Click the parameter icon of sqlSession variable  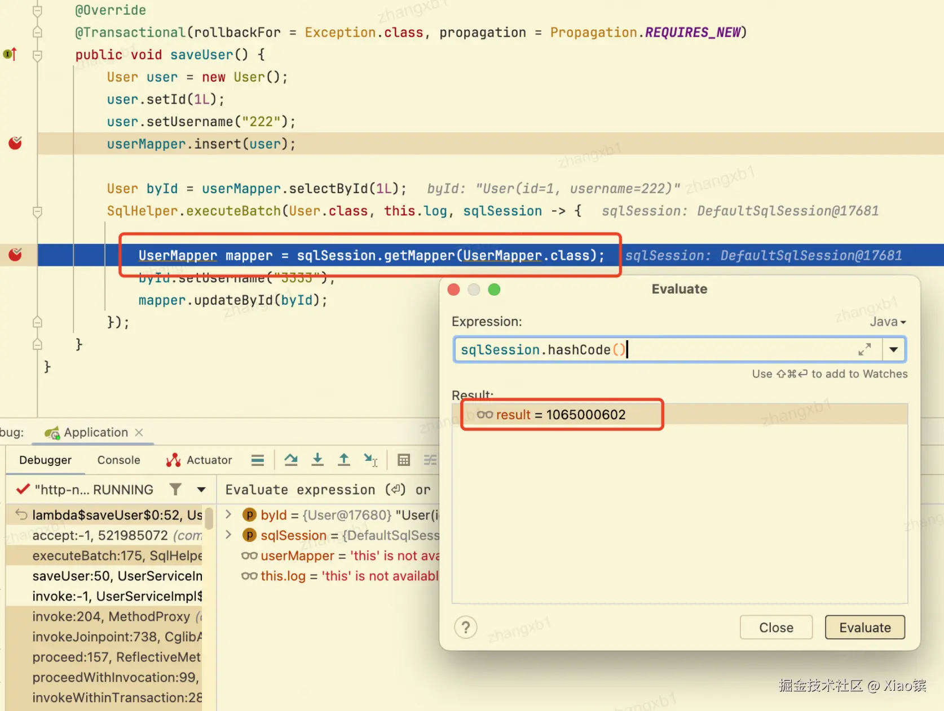(249, 535)
